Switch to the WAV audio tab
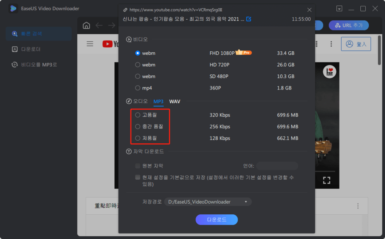The height and width of the screenshot is (239, 385). (x=175, y=101)
